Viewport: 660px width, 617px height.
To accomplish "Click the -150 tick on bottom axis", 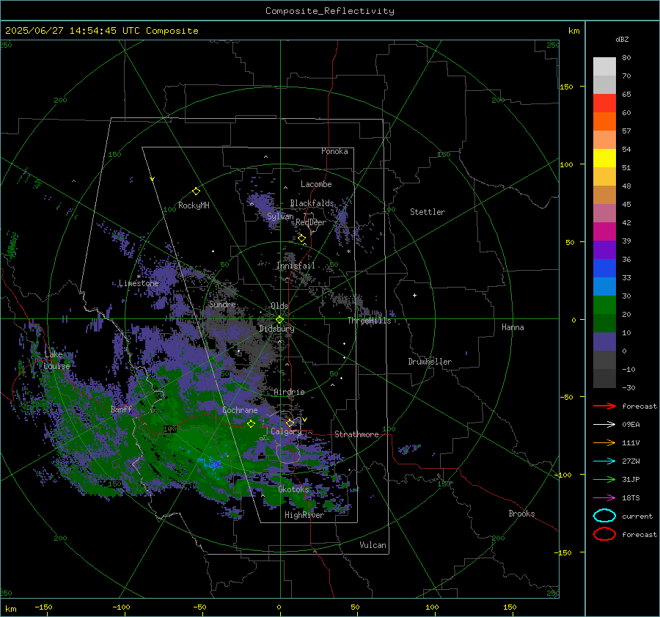I will 43,607.
